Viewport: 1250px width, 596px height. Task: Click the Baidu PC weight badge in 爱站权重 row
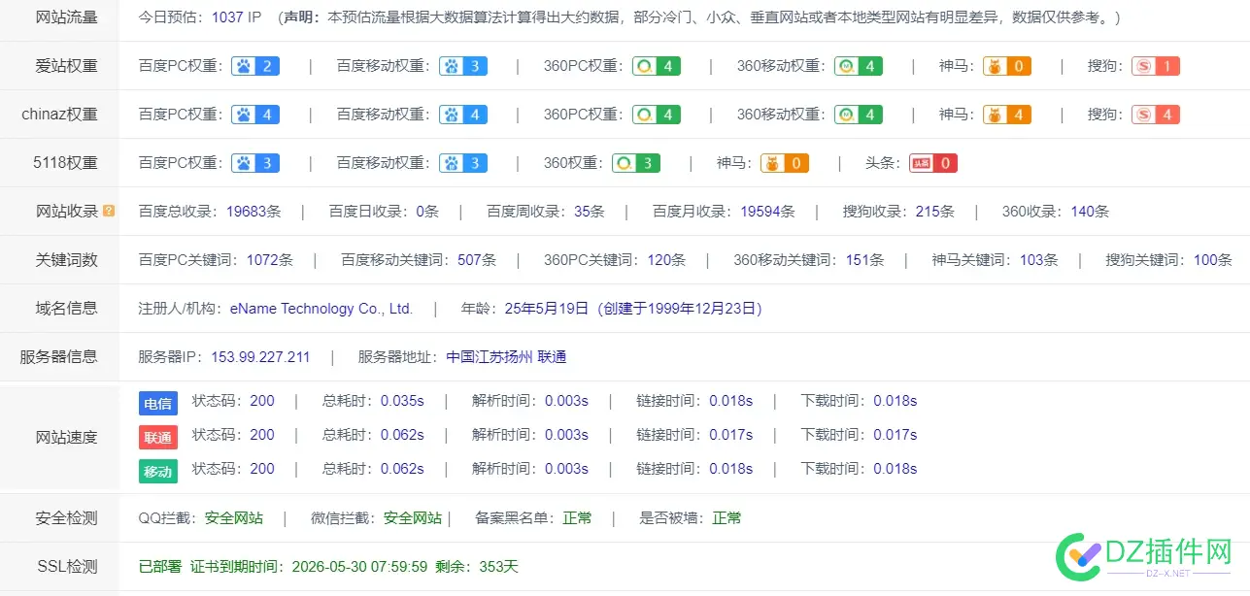click(254, 66)
